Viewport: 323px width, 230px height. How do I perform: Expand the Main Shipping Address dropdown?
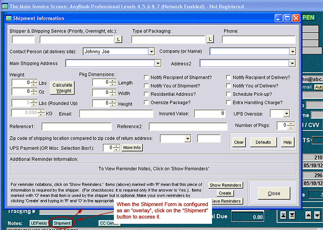pyautogui.click(x=158, y=63)
